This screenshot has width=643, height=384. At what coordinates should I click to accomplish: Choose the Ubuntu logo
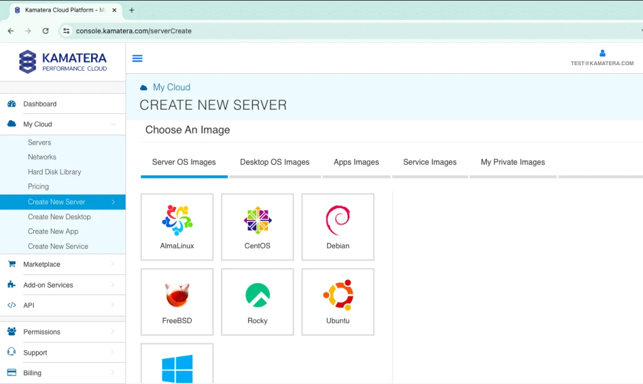(338, 295)
